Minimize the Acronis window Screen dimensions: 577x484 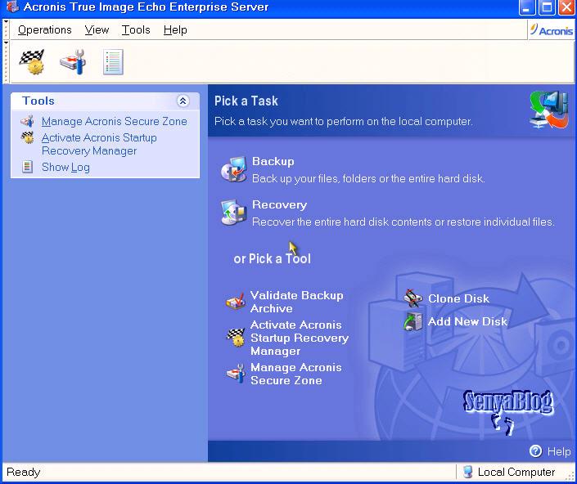tap(527, 7)
